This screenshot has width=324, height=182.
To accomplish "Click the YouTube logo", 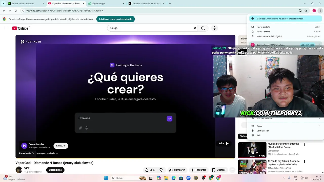I will tap(20, 28).
